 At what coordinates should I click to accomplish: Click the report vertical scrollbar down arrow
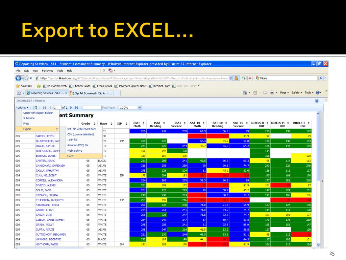tap(318, 245)
